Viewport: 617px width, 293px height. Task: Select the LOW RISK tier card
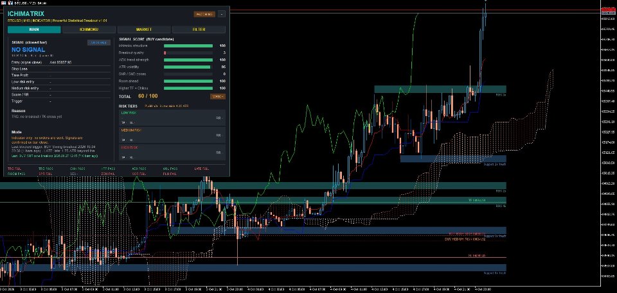pyautogui.click(x=172, y=117)
